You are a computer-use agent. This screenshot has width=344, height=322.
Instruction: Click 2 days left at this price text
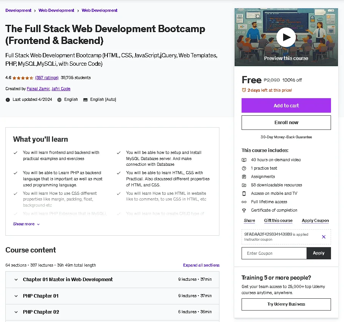click(x=269, y=90)
